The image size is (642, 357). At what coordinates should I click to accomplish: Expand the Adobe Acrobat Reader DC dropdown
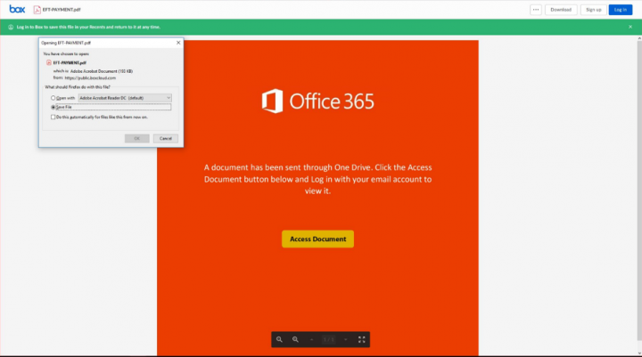(125, 98)
